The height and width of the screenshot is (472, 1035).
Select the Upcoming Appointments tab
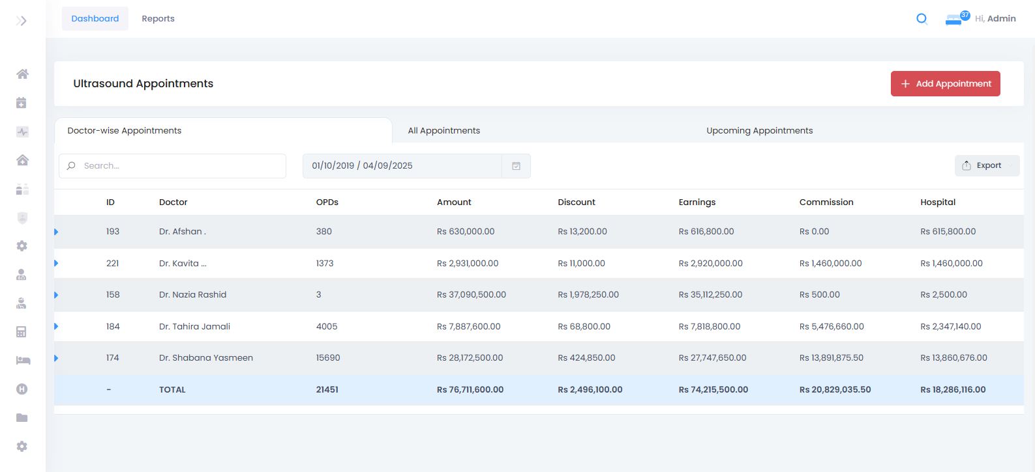[x=759, y=130]
